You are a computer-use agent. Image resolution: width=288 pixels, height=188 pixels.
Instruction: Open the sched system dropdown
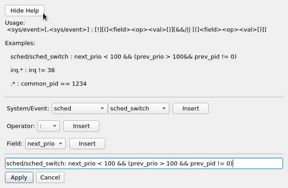[79, 109]
